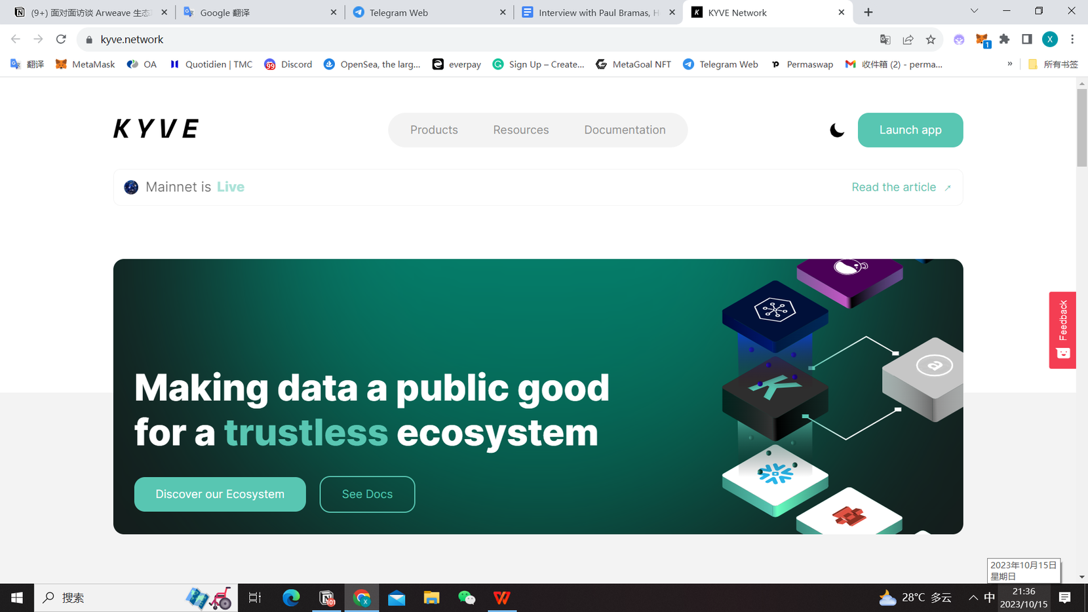The image size is (1088, 612).
Task: Click the bookmark star icon
Action: pyautogui.click(x=931, y=39)
